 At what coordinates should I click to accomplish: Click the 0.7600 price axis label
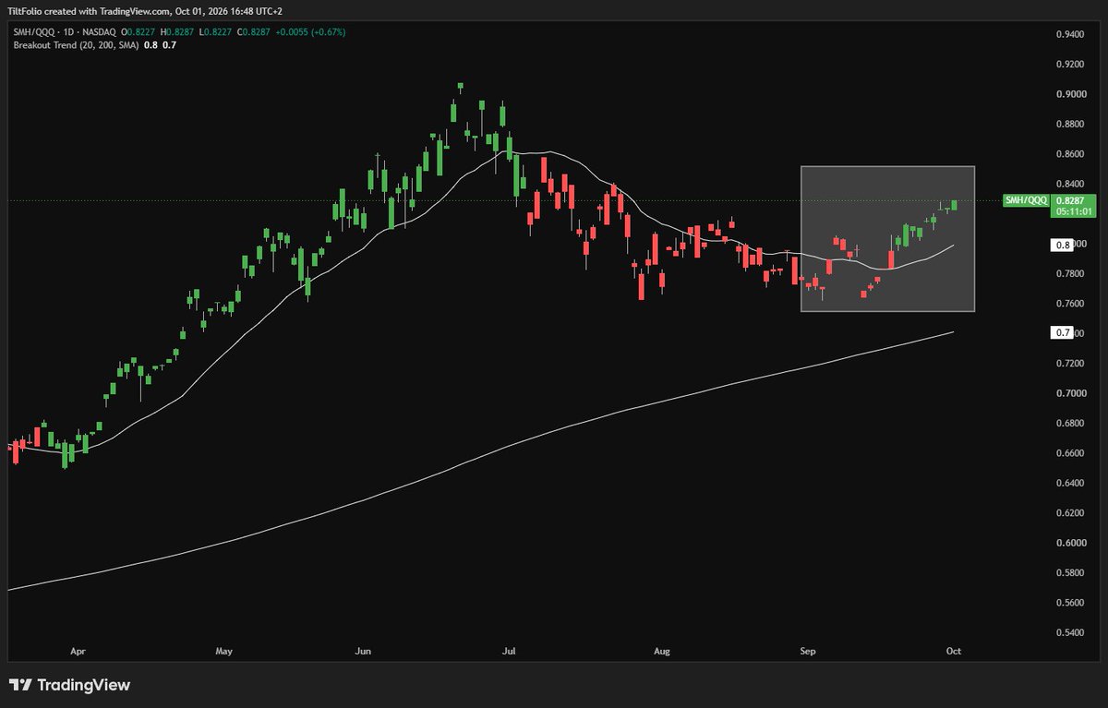(x=1072, y=304)
